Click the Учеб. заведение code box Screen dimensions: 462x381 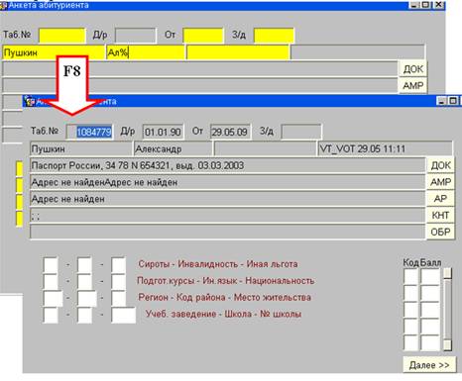[x=51, y=315]
